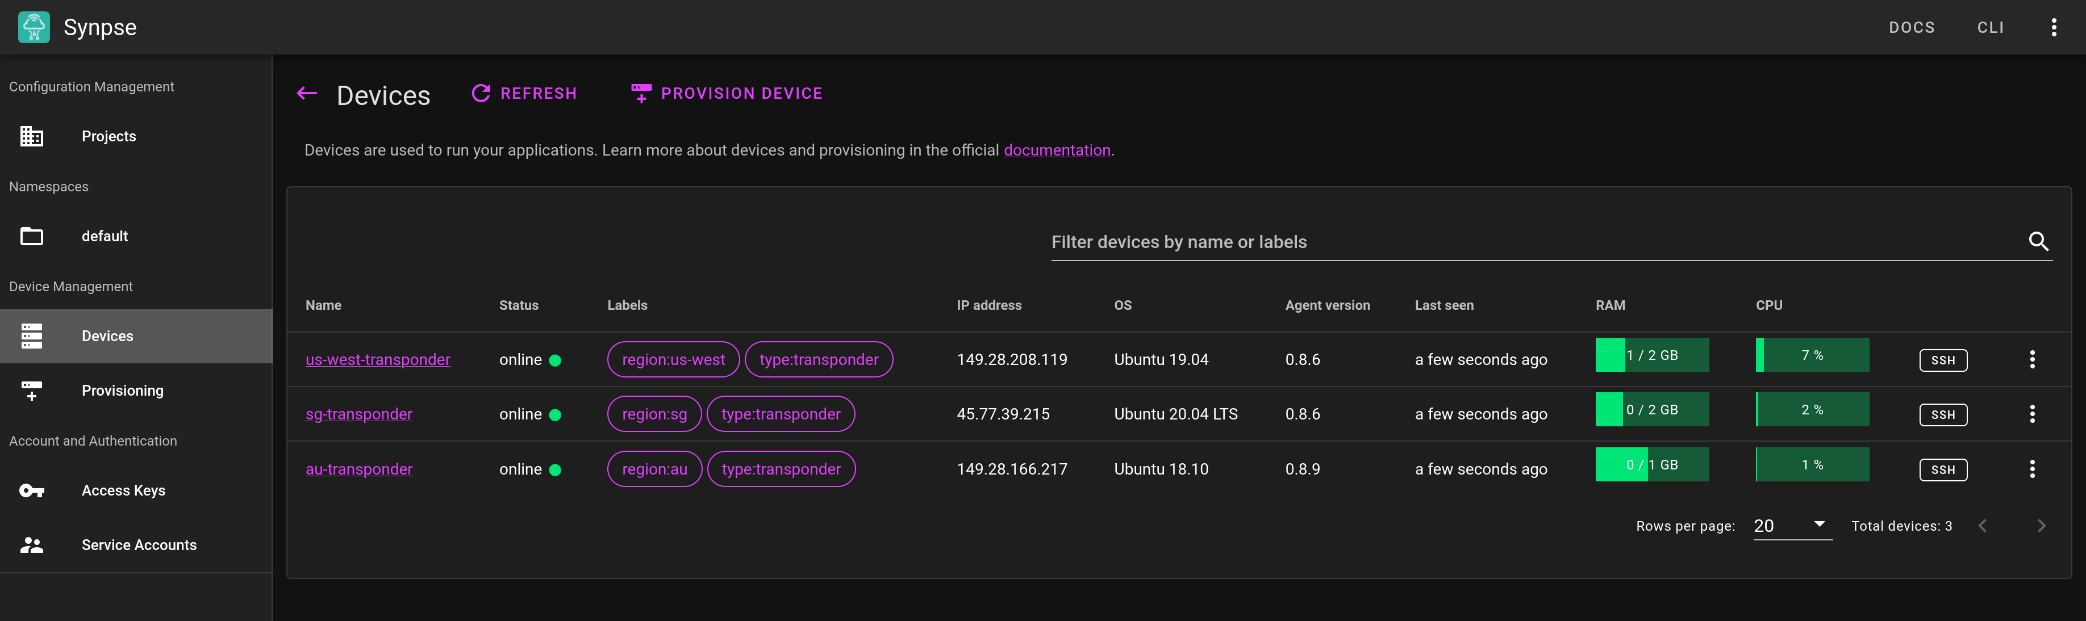The width and height of the screenshot is (2086, 621).
Task: Click the Access Keys key icon
Action: (32, 490)
